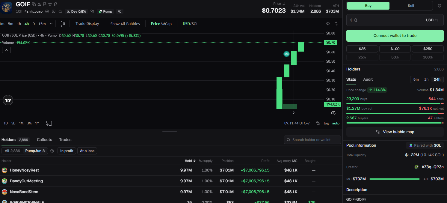Open chart scale settings gear icon
Screen dimensions: 447x203
[x=333, y=113]
